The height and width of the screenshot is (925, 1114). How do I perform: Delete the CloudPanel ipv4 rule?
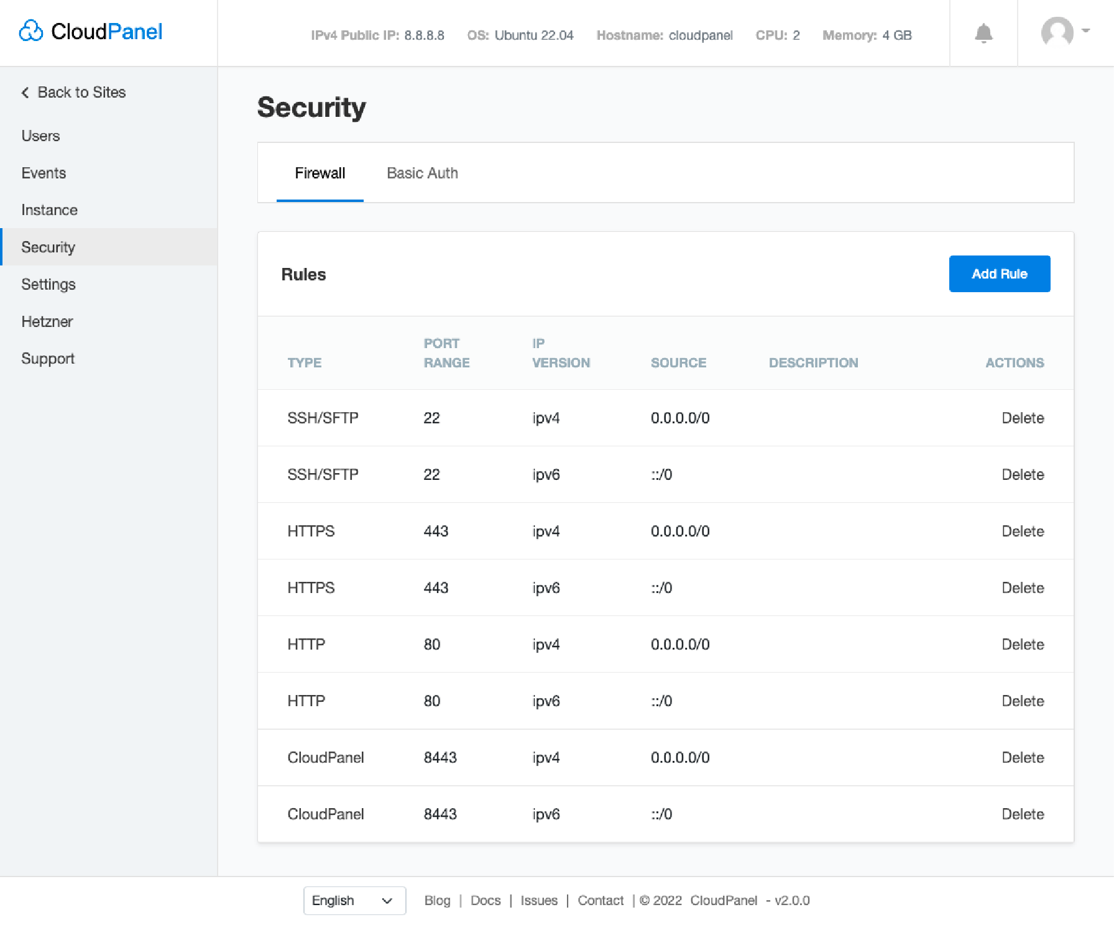1023,757
